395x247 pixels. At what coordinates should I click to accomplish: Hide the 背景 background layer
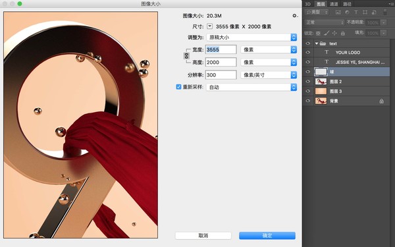tap(308, 101)
